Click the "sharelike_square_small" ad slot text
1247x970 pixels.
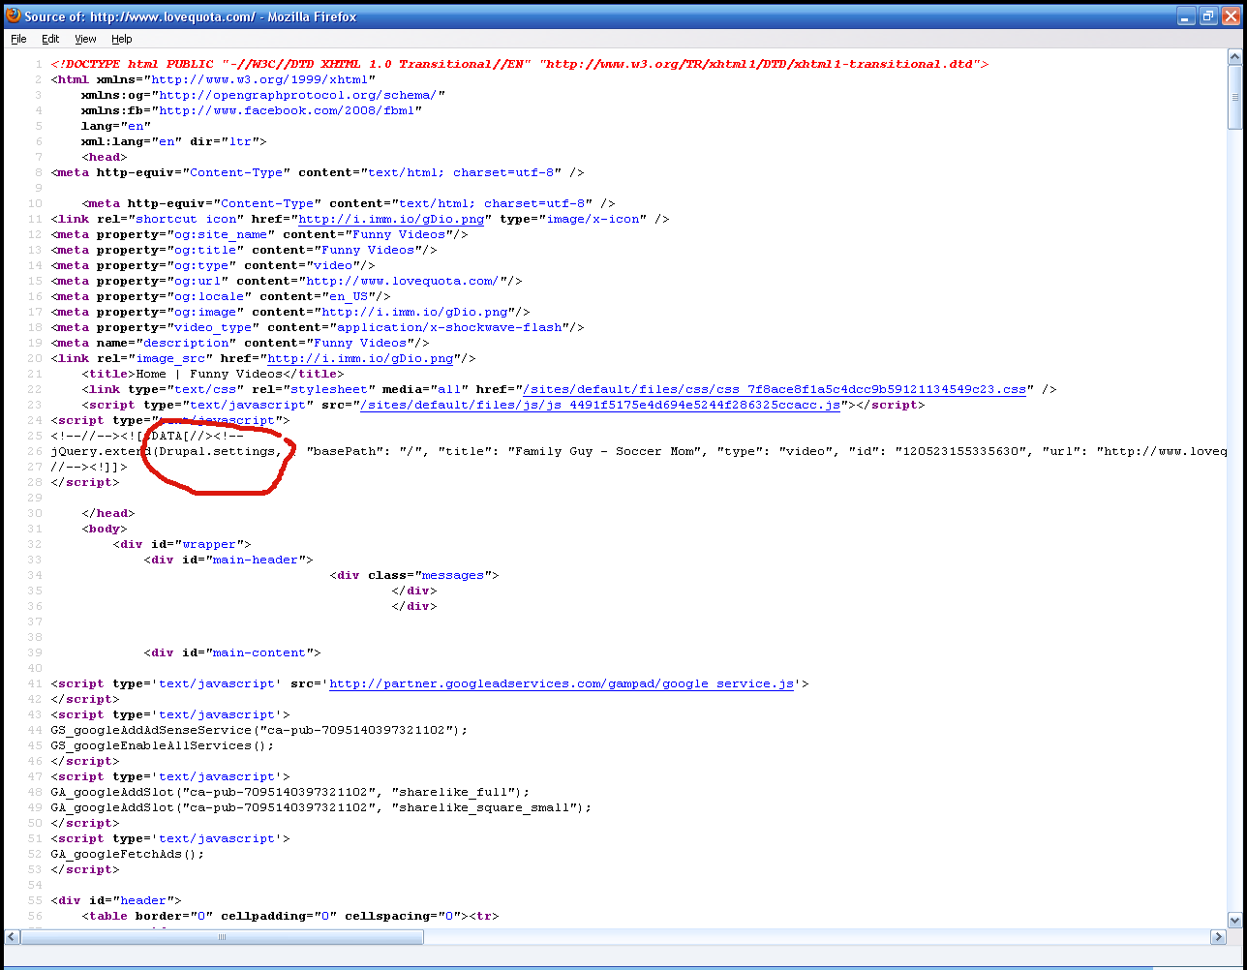click(484, 807)
